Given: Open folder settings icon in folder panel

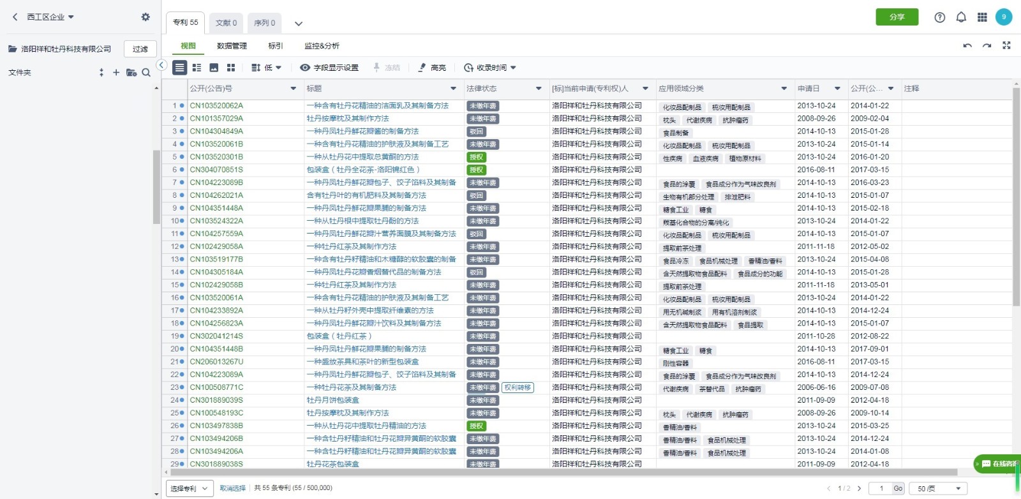Looking at the screenshot, I should [x=131, y=72].
